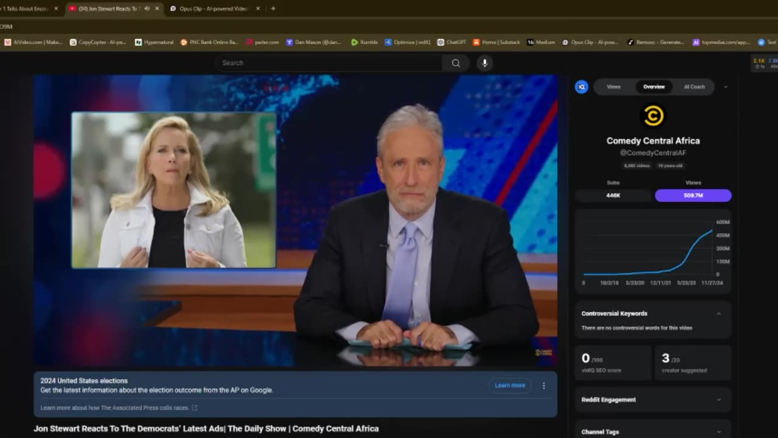Open the Rumble bookmark
Image resolution: width=778 pixels, height=438 pixels.
(365, 43)
